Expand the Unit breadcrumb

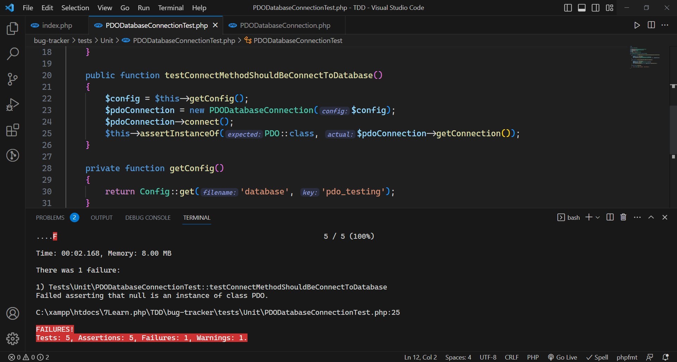(106, 40)
